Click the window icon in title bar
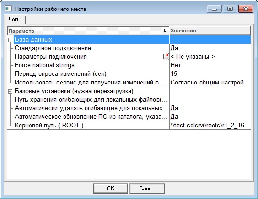Viewport: 258px width, 199px height. coord(8,9)
